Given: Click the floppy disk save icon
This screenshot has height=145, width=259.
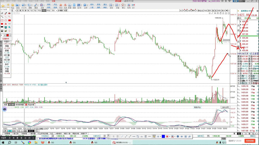Looking at the screenshot, I should pos(3,31).
